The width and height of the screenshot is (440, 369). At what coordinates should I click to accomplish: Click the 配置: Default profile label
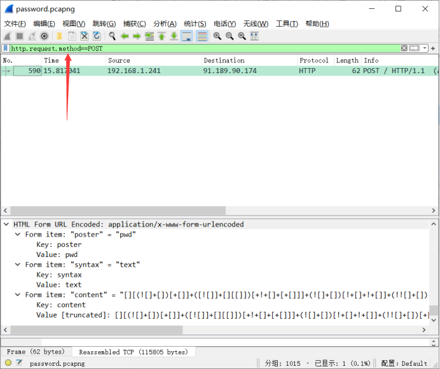pyautogui.click(x=404, y=363)
